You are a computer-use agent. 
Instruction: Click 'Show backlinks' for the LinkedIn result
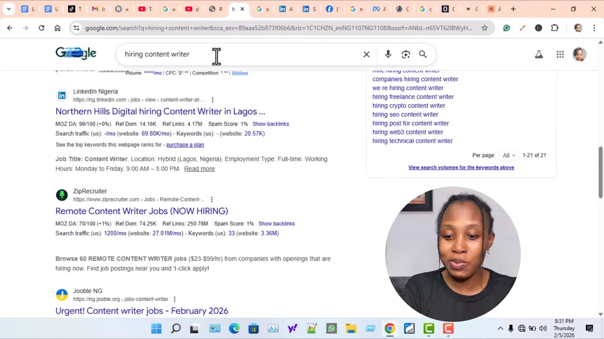click(270, 124)
